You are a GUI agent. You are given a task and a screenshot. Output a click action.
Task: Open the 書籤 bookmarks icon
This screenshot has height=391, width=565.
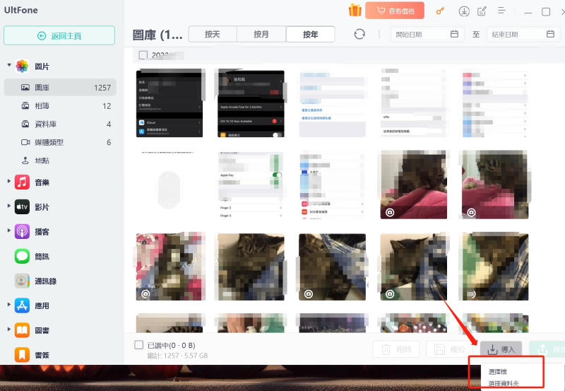tap(22, 355)
